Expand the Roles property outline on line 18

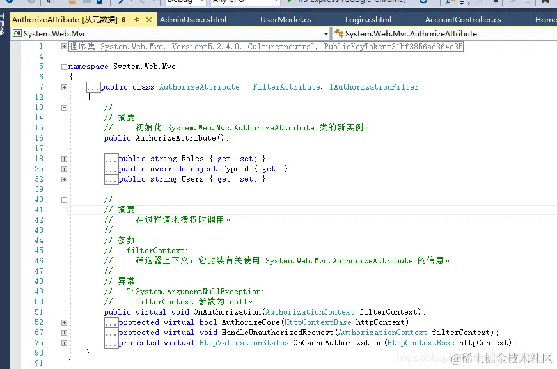pyautogui.click(x=65, y=159)
